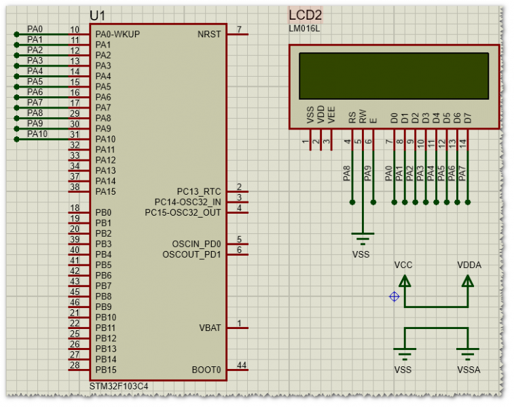The image size is (514, 407).
Task: Select the VSSA ground terminal symbol
Action: pyautogui.click(x=468, y=354)
